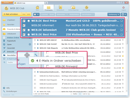Open the Spam folder
Viewport: 130px width, 98px height.
point(9,45)
